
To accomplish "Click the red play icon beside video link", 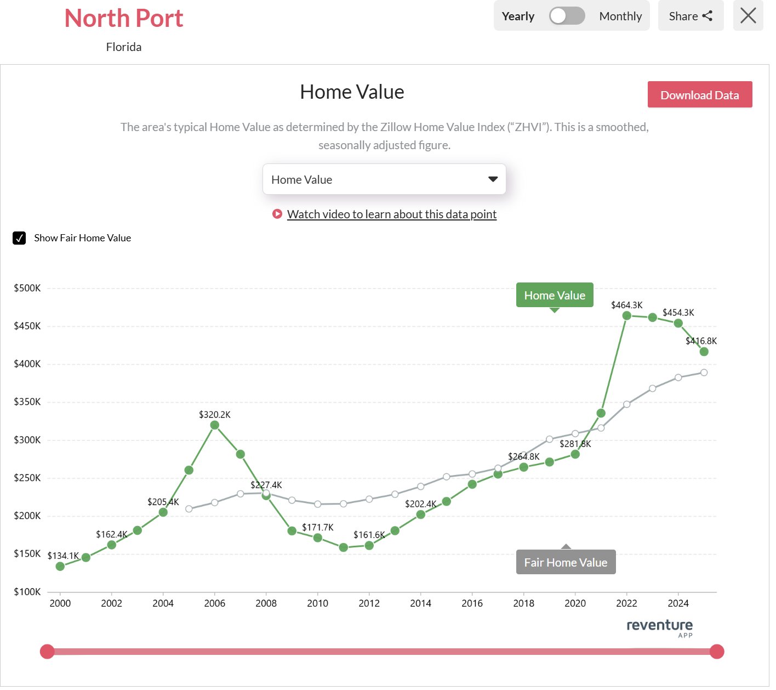I will click(x=277, y=214).
